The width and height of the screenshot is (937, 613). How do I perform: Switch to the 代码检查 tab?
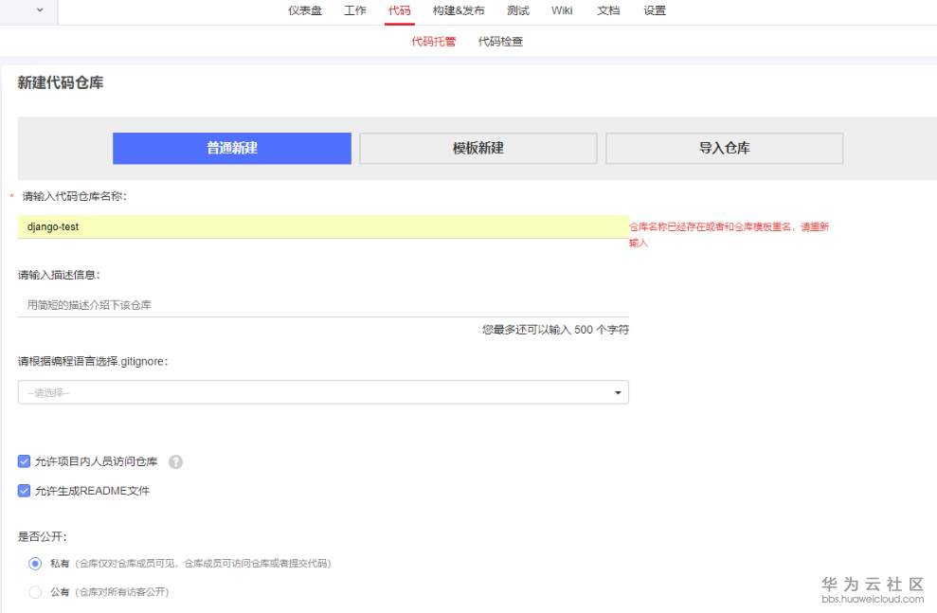500,41
